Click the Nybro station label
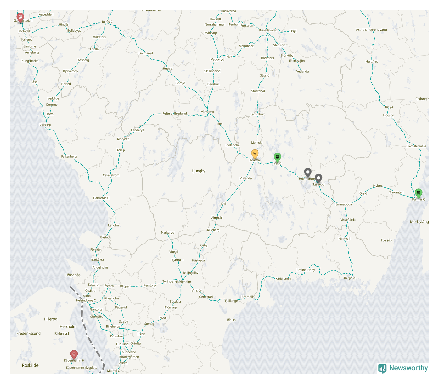Image resolution: width=439 pixels, height=384 pixels. coord(377,186)
